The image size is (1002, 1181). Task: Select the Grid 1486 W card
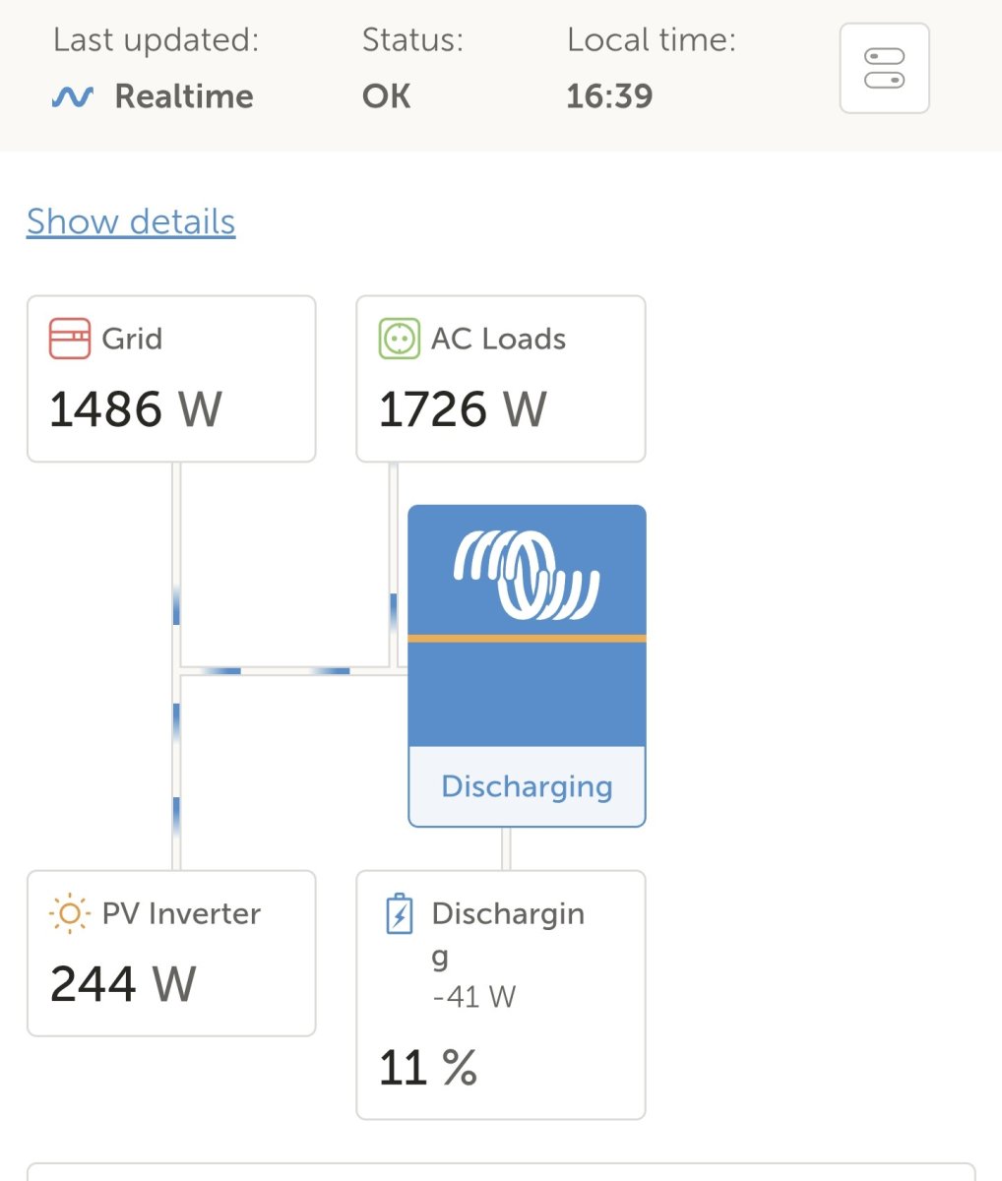tap(171, 379)
